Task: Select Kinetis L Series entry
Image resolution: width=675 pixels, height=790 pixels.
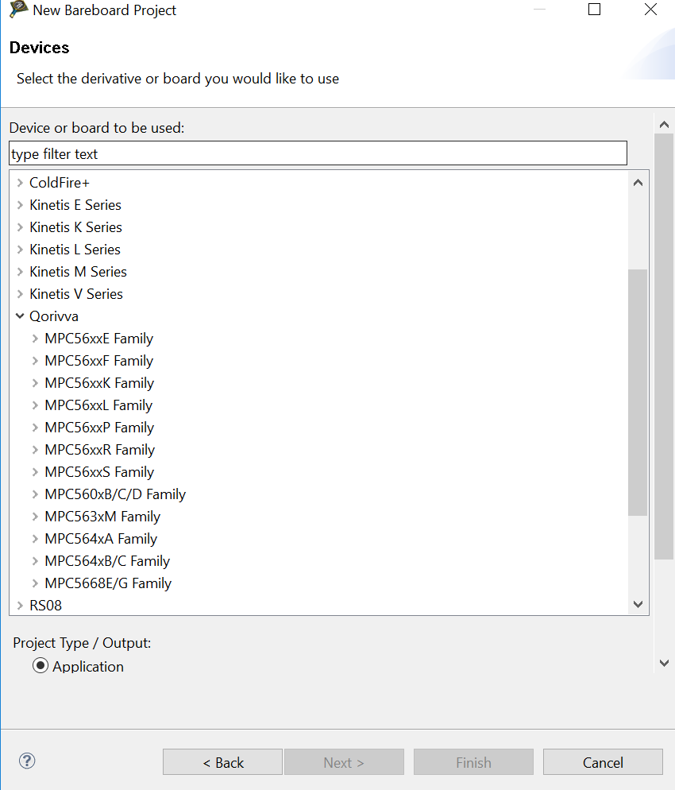Action: (75, 250)
